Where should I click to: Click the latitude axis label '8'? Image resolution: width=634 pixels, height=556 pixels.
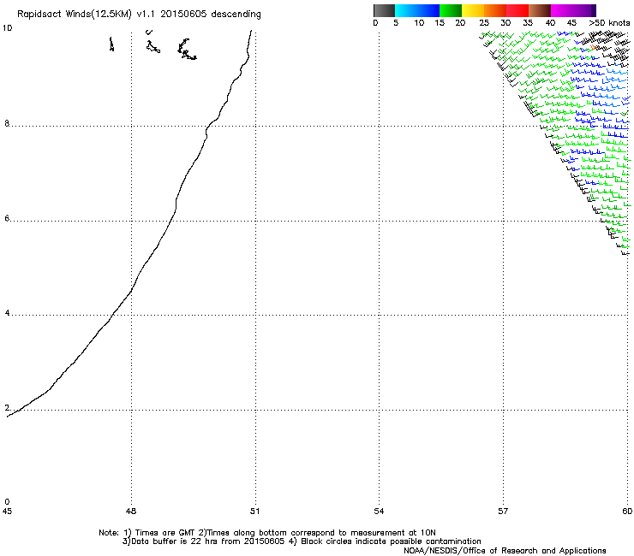click(7, 123)
